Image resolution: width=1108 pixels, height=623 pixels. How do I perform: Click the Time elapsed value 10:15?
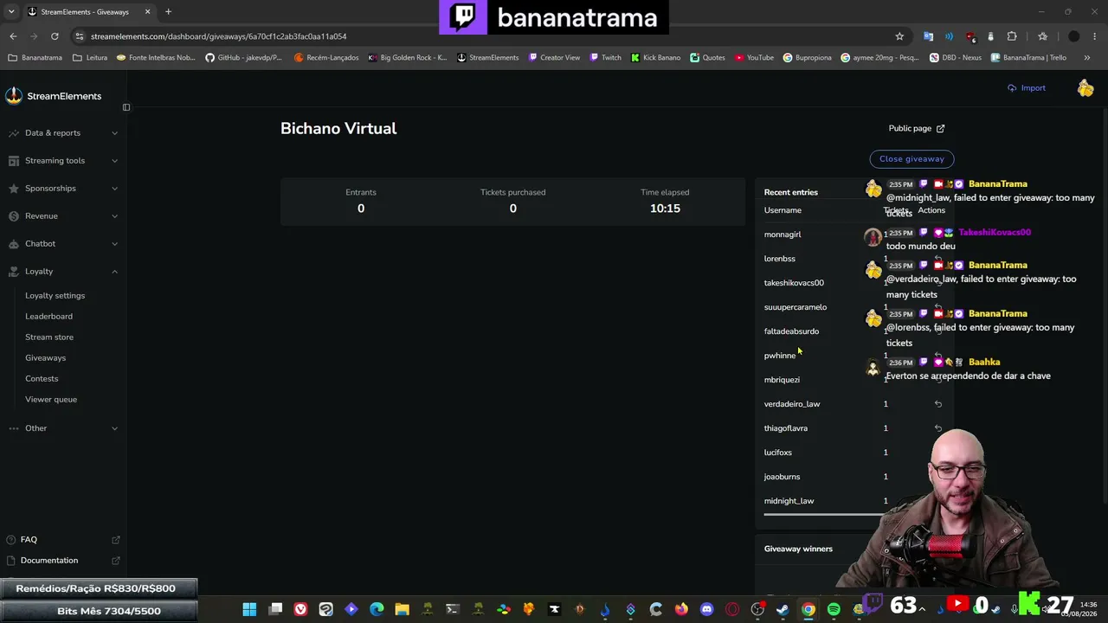(x=665, y=209)
